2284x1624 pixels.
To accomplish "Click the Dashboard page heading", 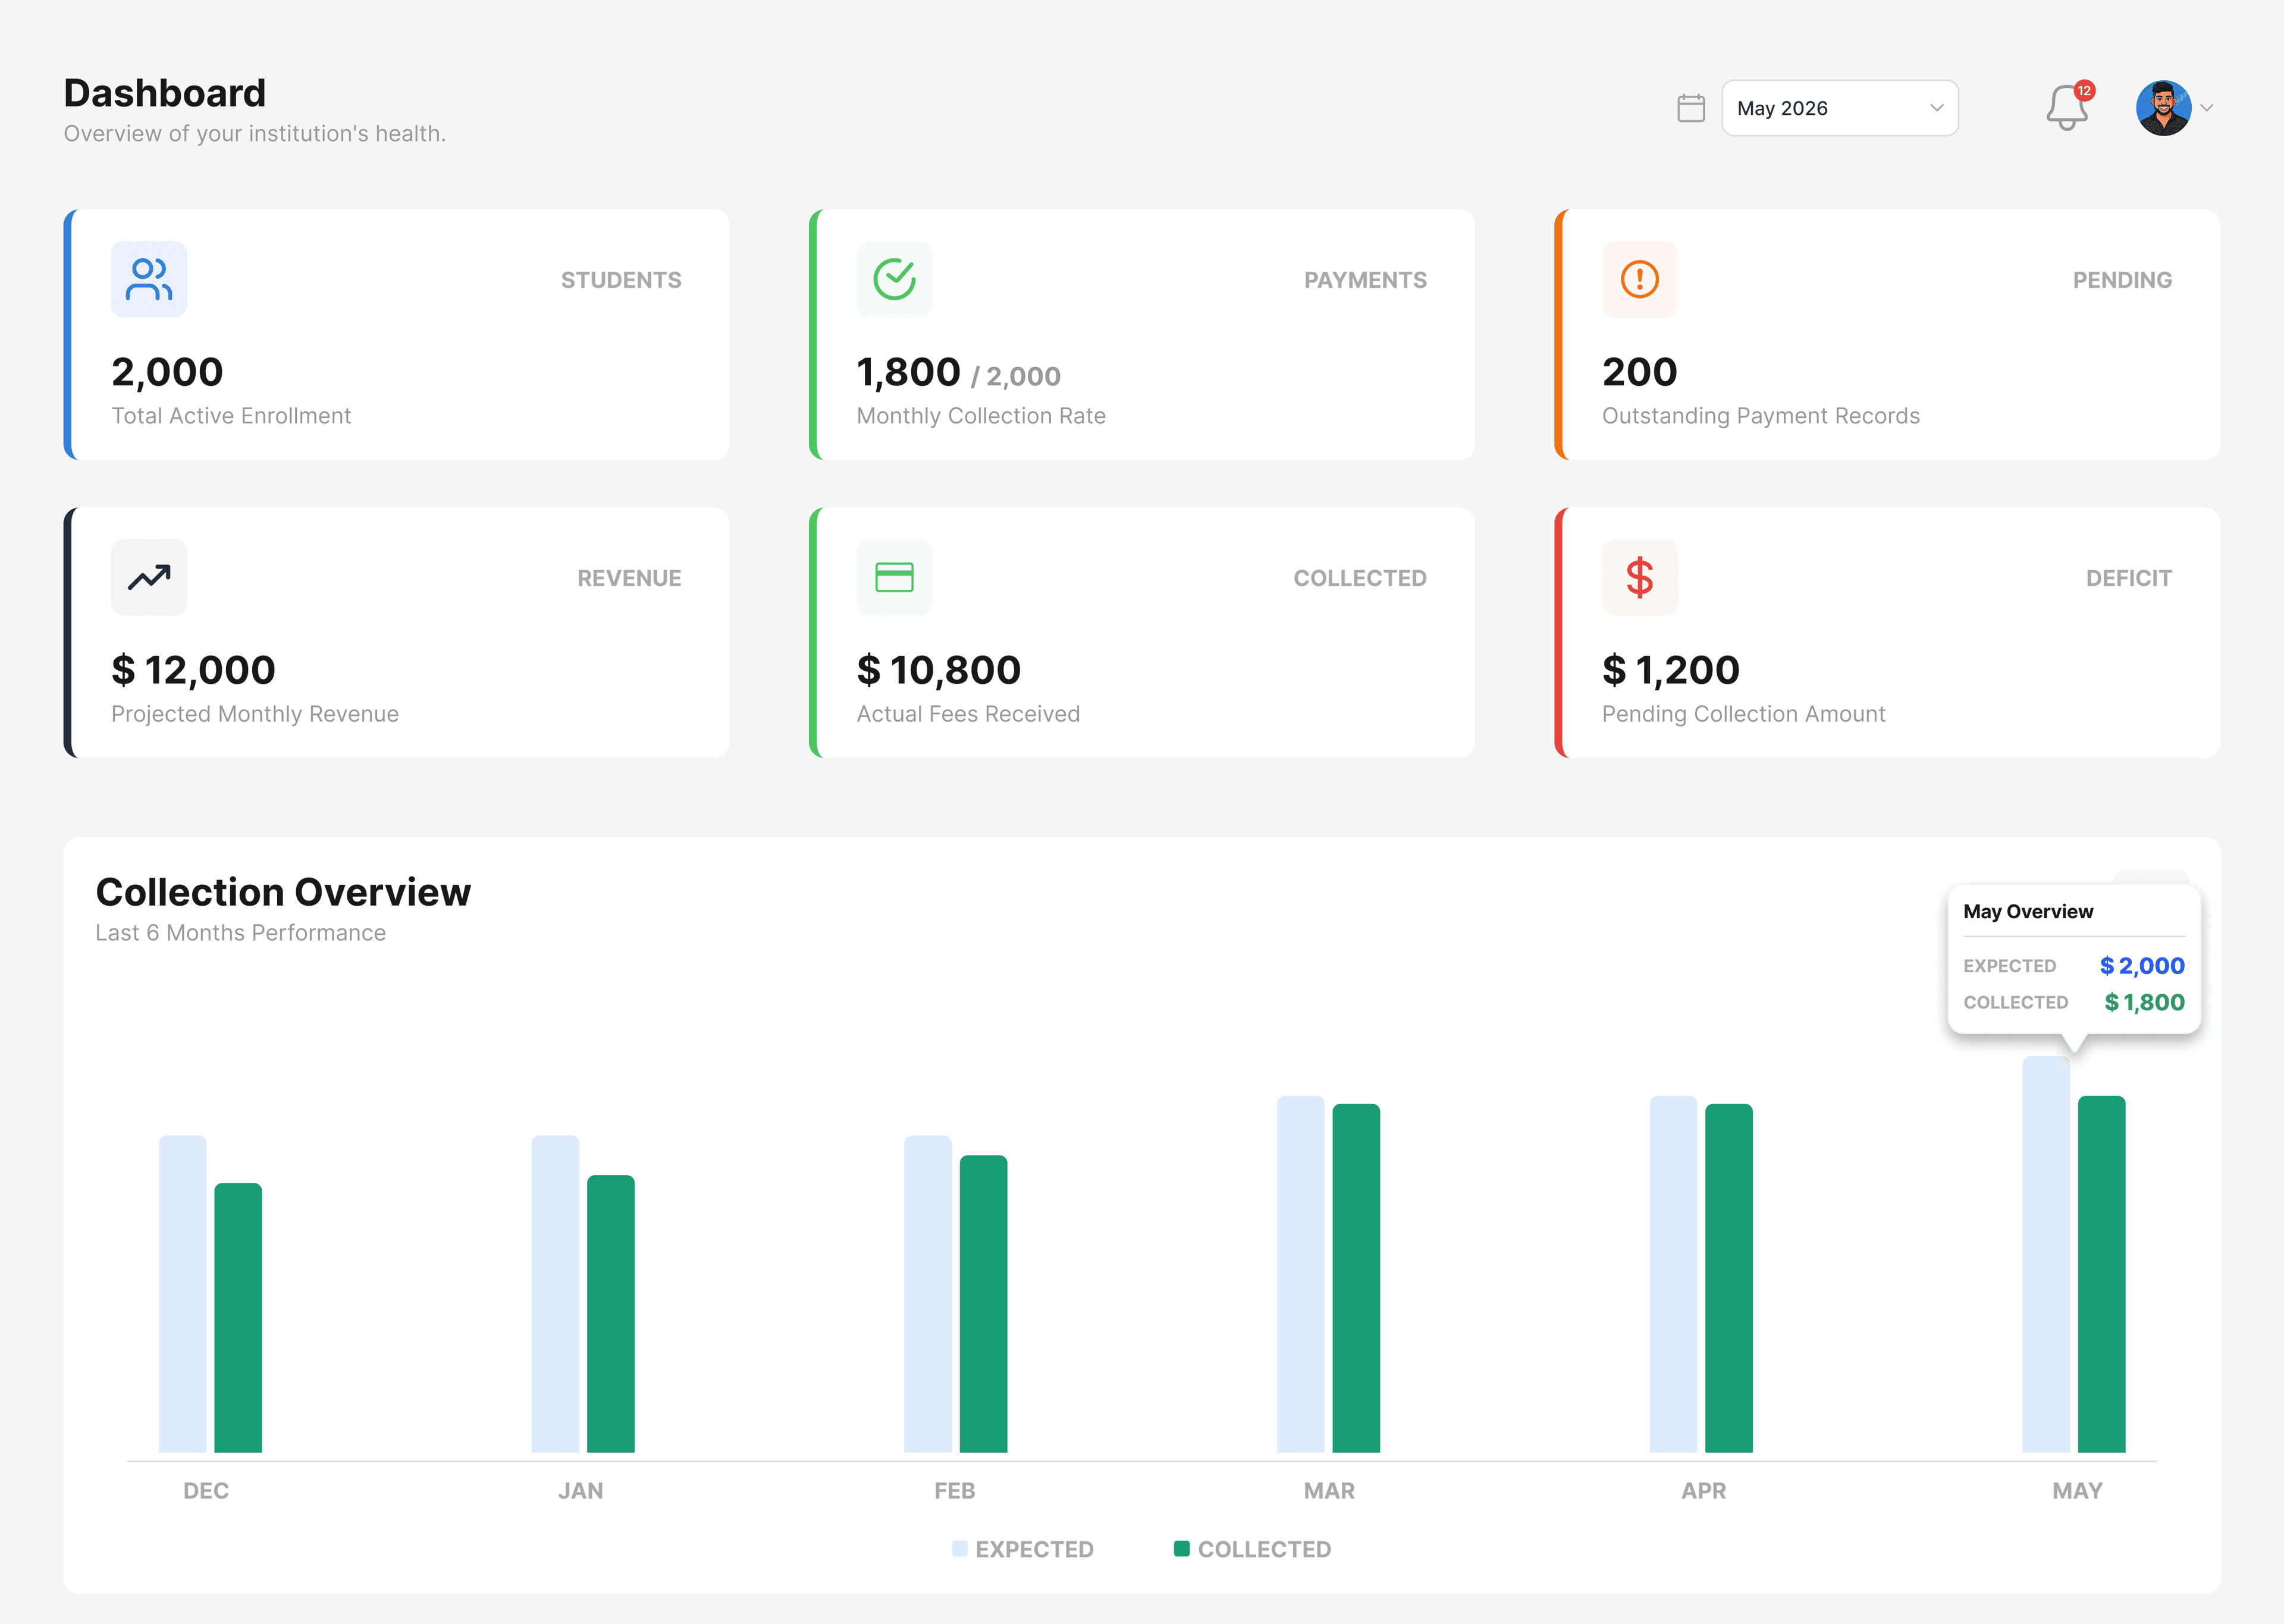I will (165, 93).
